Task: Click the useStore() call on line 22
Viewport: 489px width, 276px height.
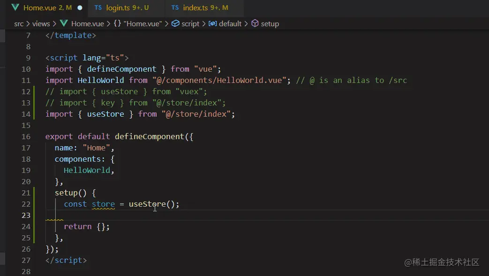Action: tap(152, 204)
